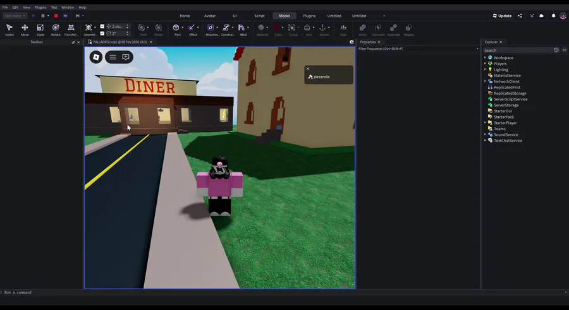Use the Weld tool
This screenshot has width=569, height=310.
coord(242,30)
